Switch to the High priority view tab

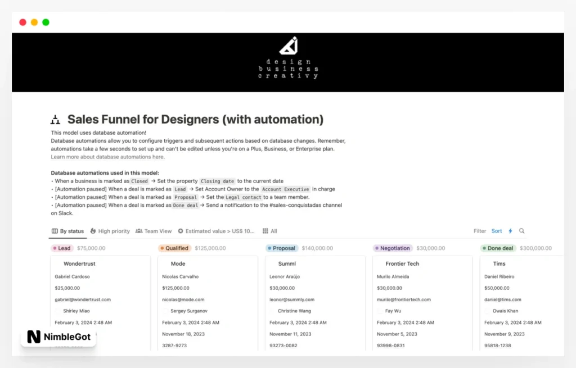tap(110, 231)
